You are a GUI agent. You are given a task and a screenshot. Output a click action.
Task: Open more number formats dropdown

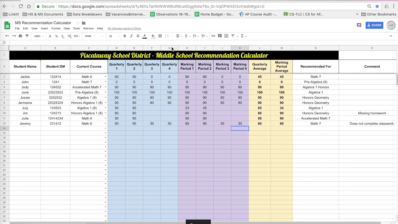(76, 36)
